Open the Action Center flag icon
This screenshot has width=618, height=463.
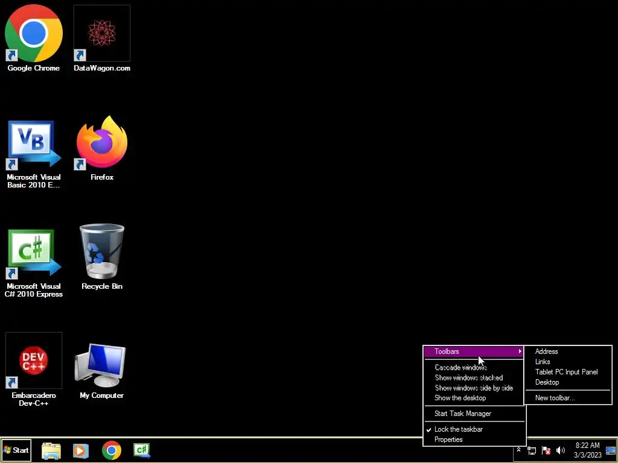(x=546, y=450)
